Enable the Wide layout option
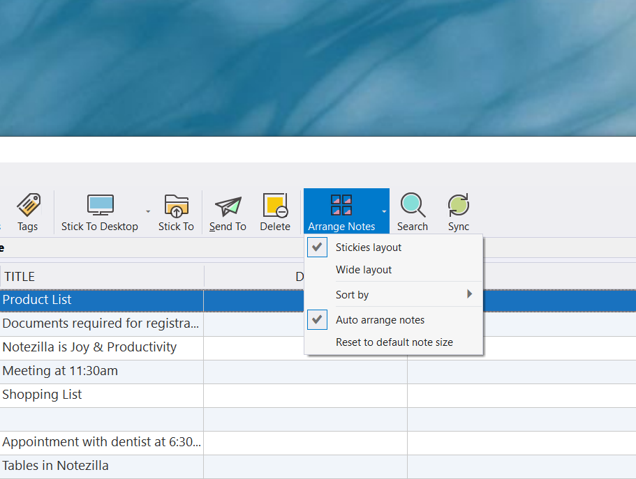636x479 pixels. pyautogui.click(x=364, y=269)
